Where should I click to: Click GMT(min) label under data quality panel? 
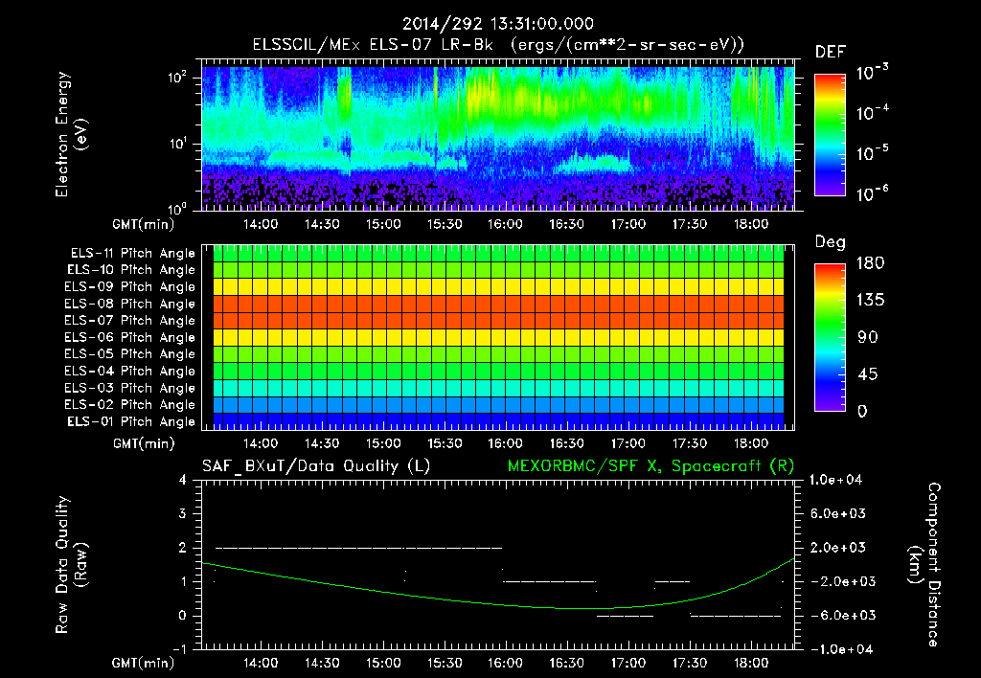[144, 663]
